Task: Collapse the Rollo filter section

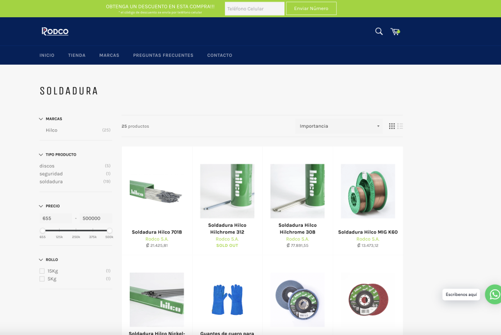Action: 48,260
